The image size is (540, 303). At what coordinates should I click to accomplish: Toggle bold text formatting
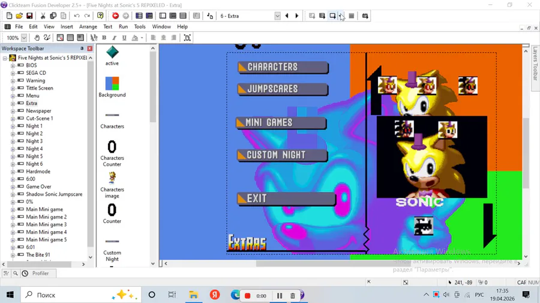pyautogui.click(x=104, y=38)
